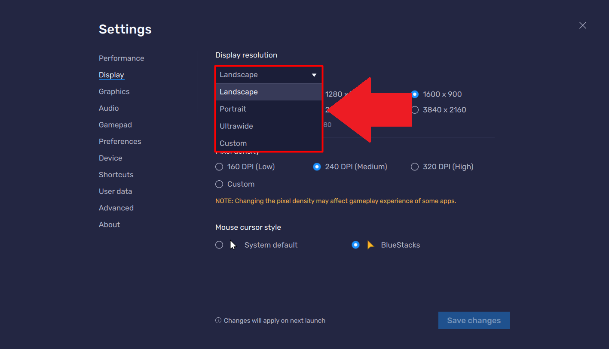The height and width of the screenshot is (349, 609).
Task: Select the 3840 x 2160 resolution
Action: point(414,109)
